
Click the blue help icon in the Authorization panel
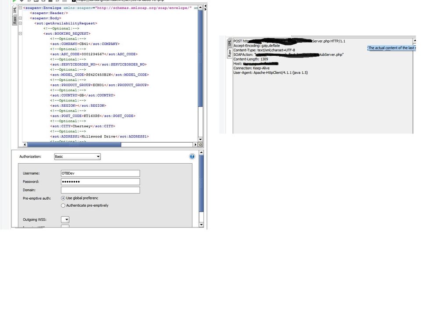pyautogui.click(x=192, y=156)
